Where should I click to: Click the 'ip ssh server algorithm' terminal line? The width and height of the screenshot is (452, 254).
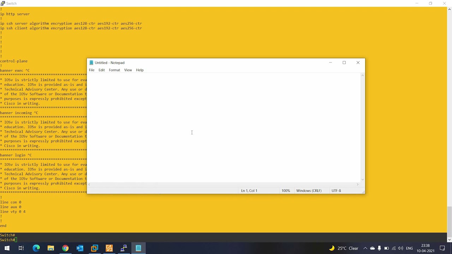[x=71, y=24]
